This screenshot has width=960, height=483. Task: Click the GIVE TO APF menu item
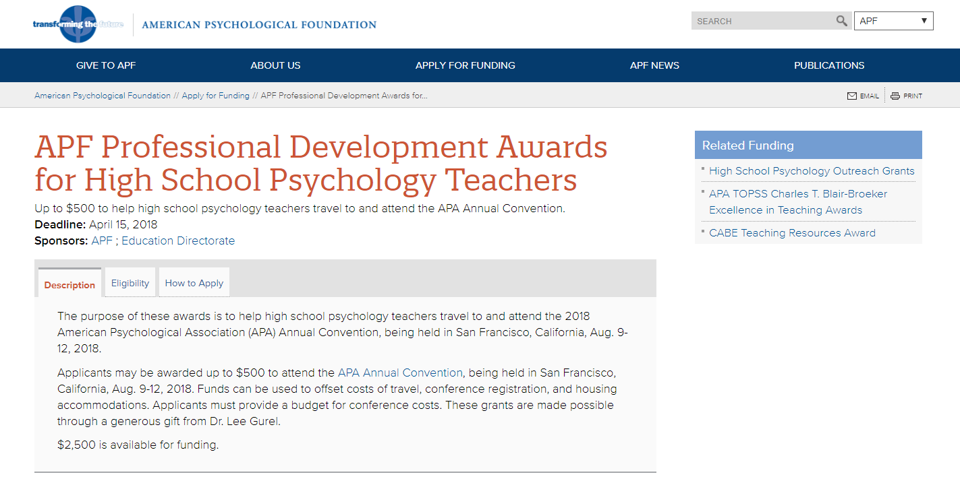[106, 65]
